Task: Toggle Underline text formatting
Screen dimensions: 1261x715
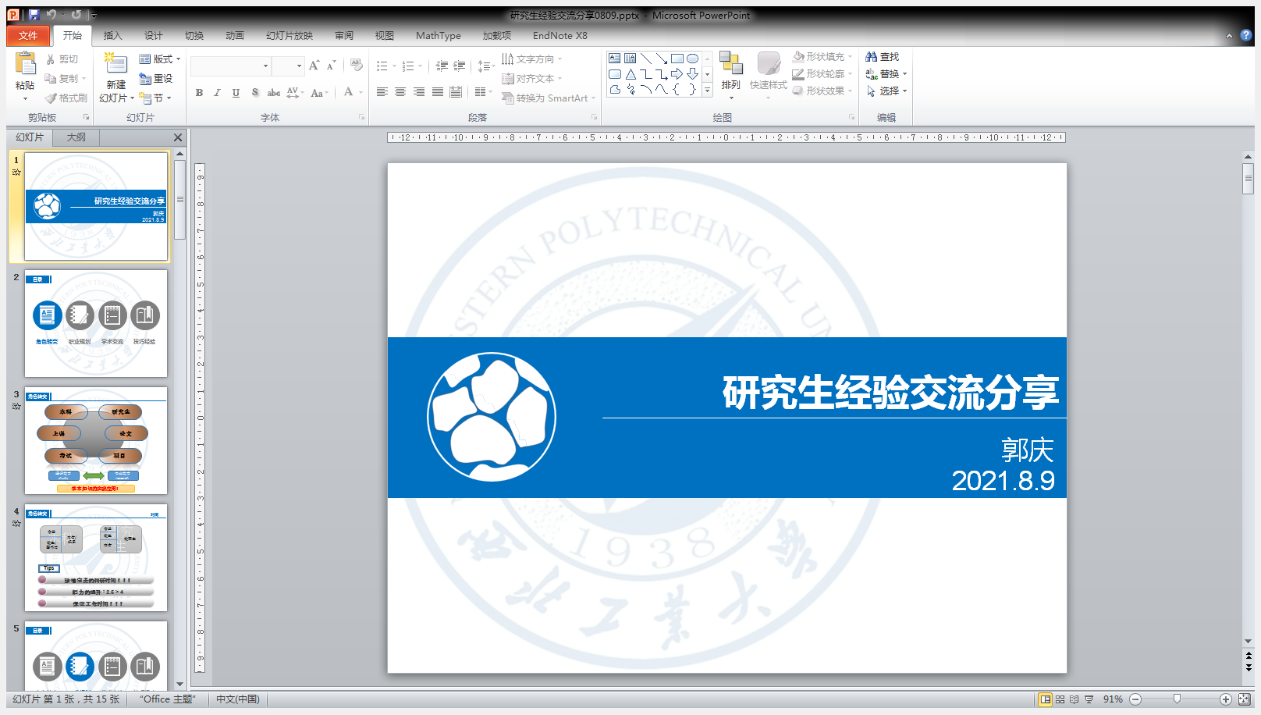Action: coord(236,93)
